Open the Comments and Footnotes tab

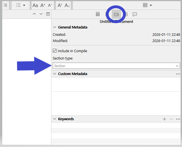(135, 14)
